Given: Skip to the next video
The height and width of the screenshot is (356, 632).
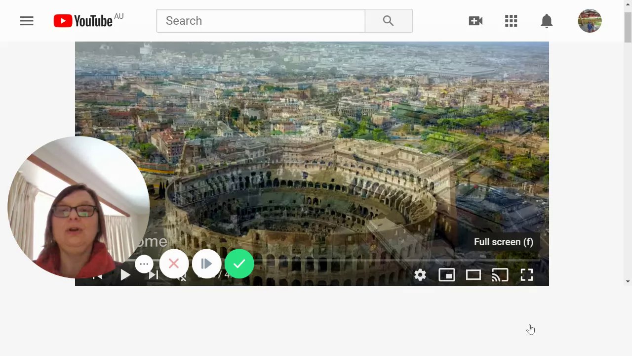Looking at the screenshot, I should pyautogui.click(x=154, y=275).
